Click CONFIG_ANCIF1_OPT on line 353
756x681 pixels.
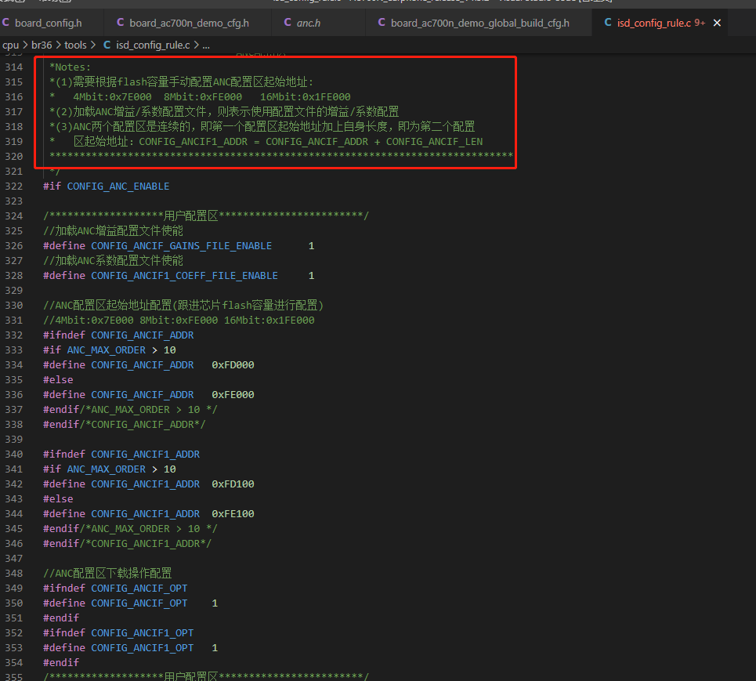pos(143,648)
